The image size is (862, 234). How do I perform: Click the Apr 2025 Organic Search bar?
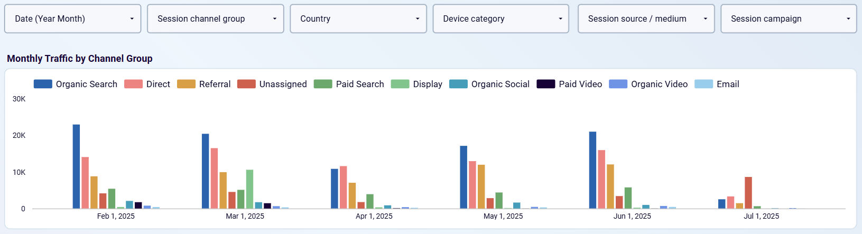(335, 189)
